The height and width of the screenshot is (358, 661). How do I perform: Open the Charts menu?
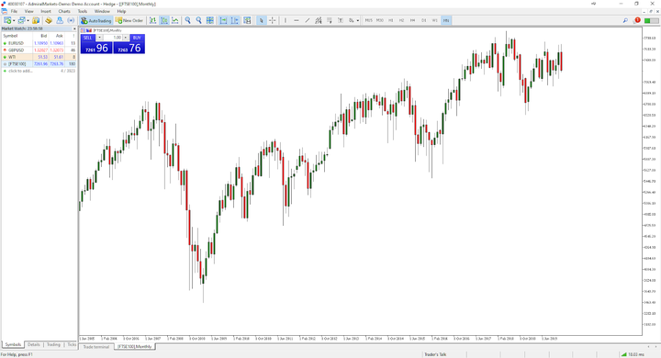[64, 11]
